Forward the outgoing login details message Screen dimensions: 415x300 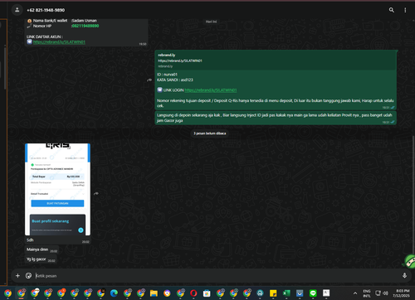point(149,80)
